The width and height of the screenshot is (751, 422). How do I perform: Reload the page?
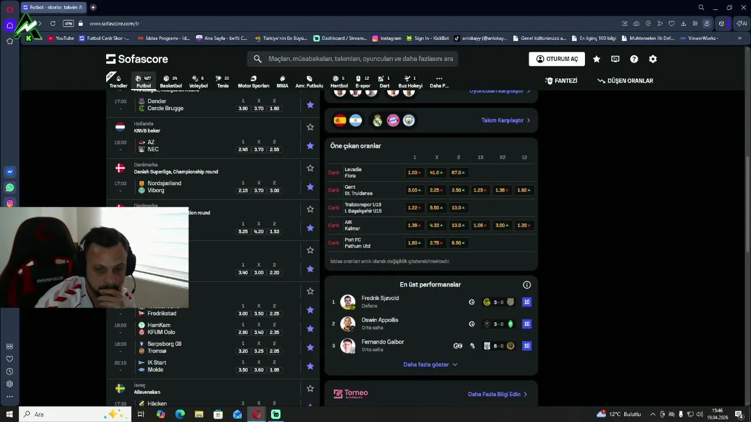53,23
